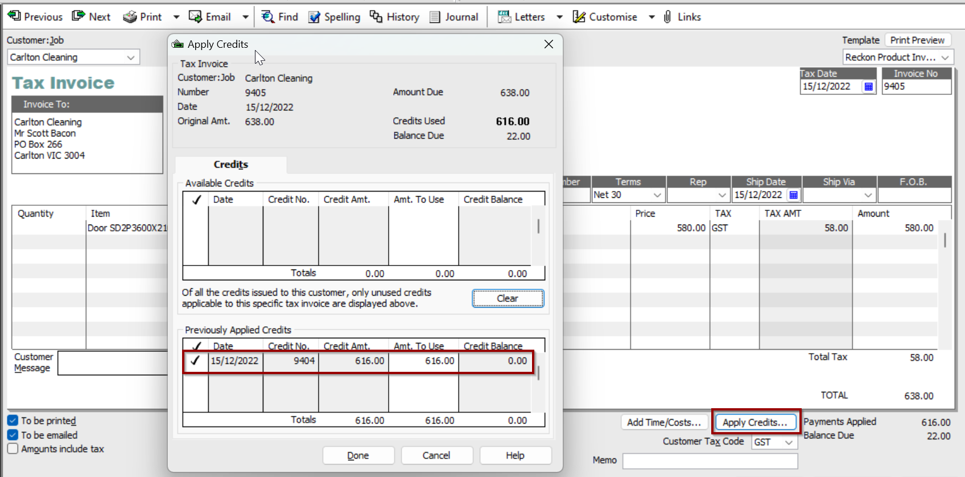Click the 15/12/2022 credit date cell
This screenshot has height=477, width=965.
pos(235,361)
